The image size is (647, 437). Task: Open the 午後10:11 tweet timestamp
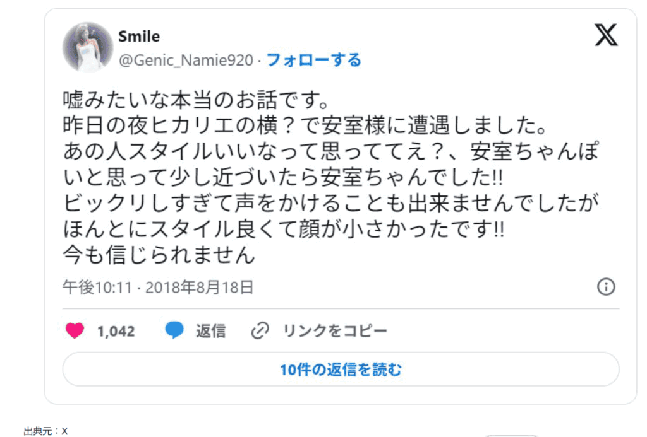click(96, 288)
